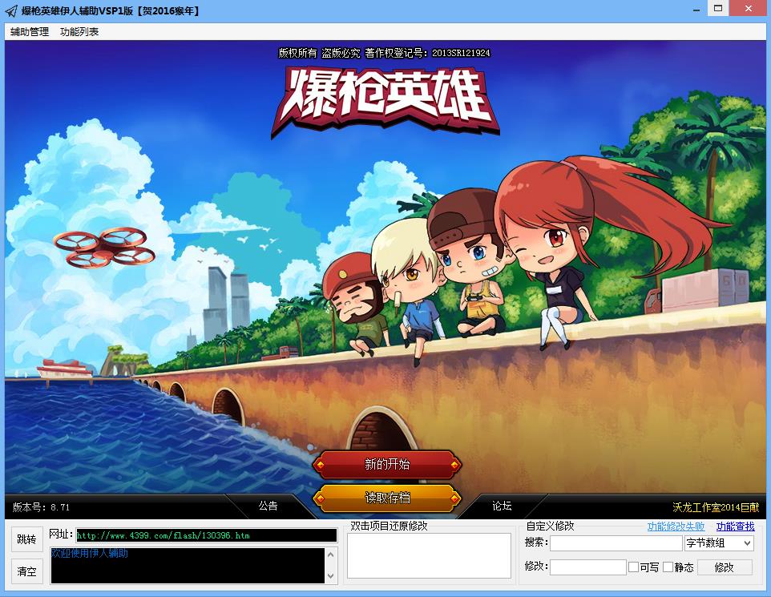The width and height of the screenshot is (771, 597).
Task: Open the 功能列表 menu
Action: coord(79,32)
